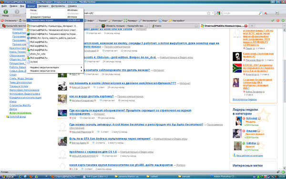The height and width of the screenshot is (179, 286).
Task: Open the Настройки toolbar dropdown
Action: (x=177, y=21)
